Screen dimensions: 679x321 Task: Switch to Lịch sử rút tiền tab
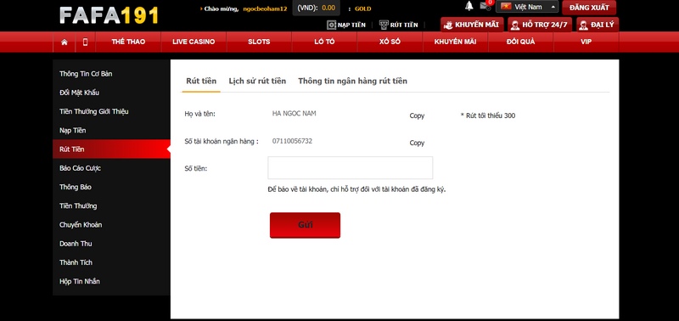(x=257, y=81)
